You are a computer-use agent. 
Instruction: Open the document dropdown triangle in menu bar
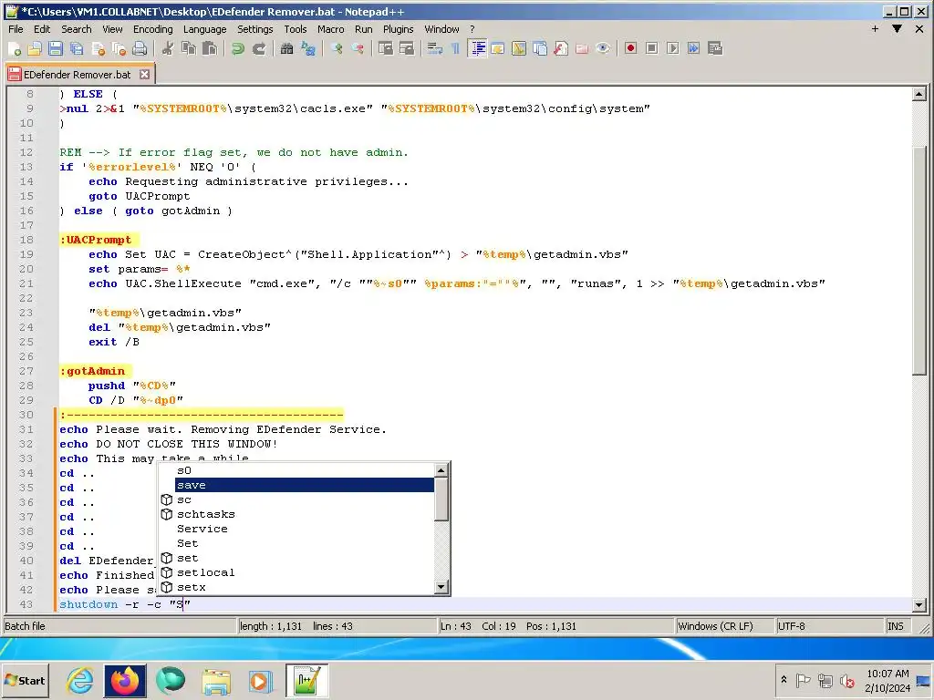pos(898,28)
